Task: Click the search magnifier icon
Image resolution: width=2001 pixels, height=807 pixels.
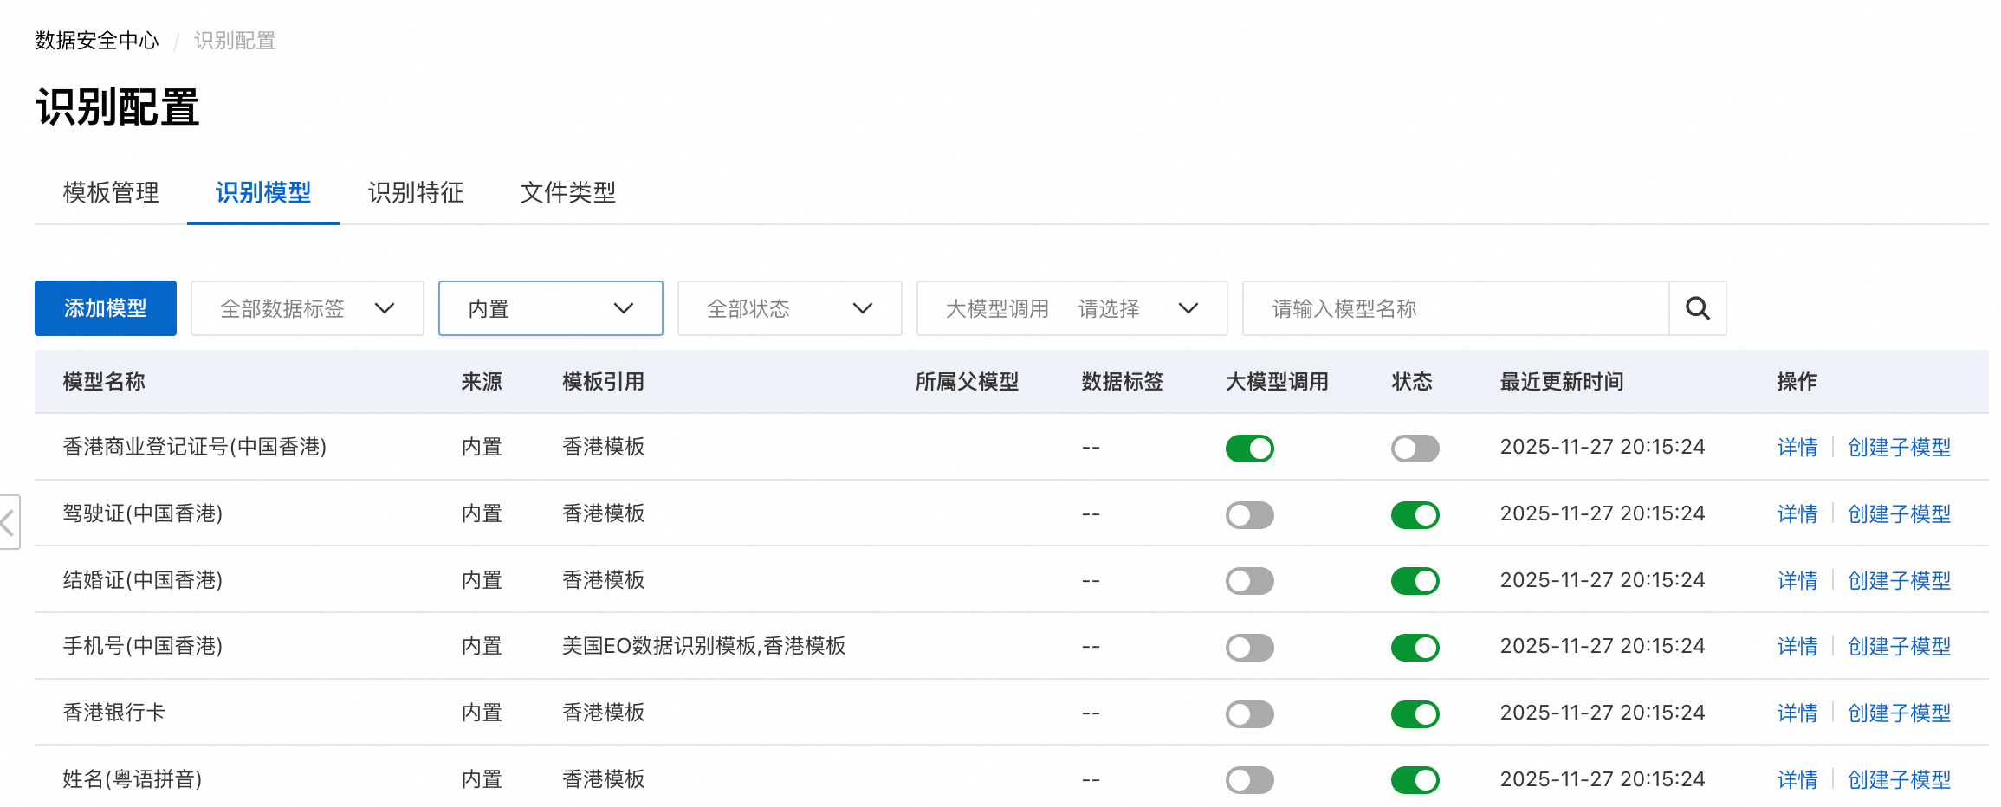Action: (1697, 308)
